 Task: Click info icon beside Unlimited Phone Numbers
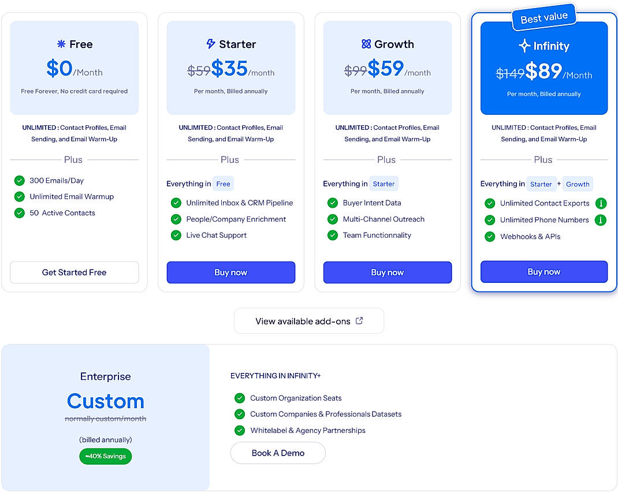tap(601, 220)
